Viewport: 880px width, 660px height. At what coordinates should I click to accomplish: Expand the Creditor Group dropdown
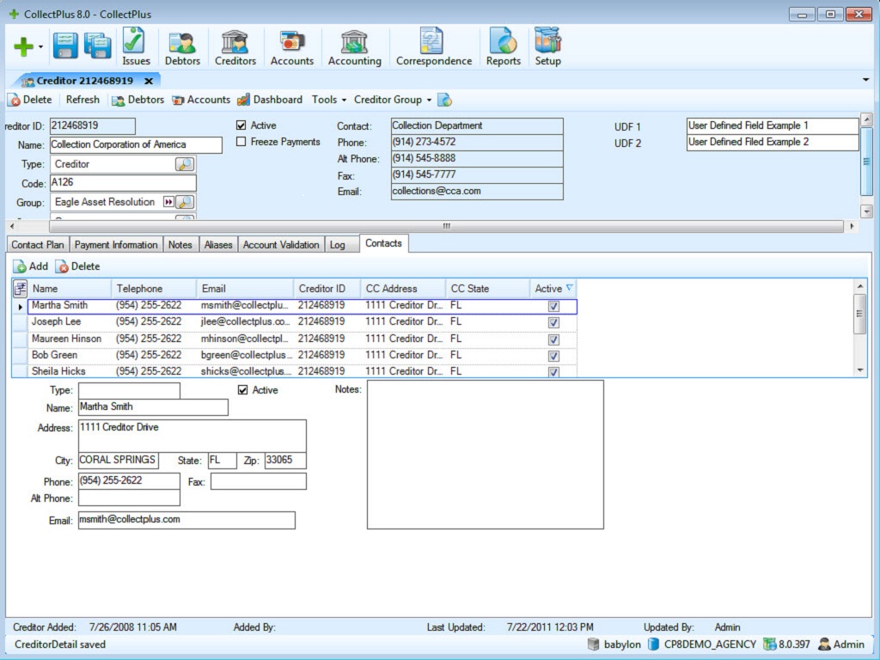tap(393, 100)
